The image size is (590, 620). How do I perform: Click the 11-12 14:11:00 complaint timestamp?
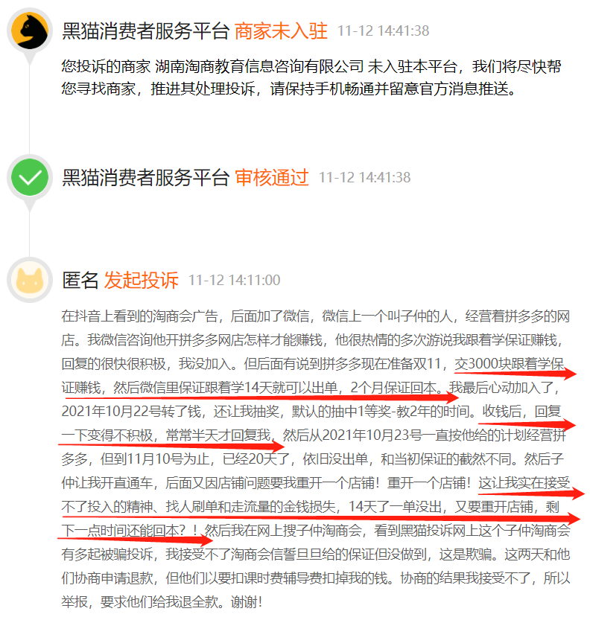coord(234,280)
